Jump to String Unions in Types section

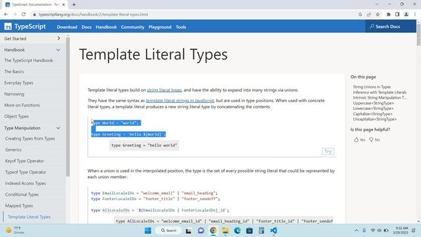tap(372, 87)
